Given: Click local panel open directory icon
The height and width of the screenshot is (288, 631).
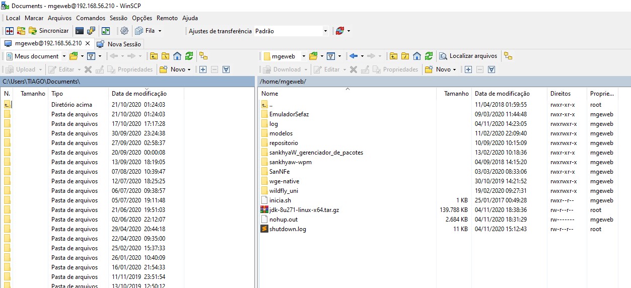Looking at the screenshot, I should 74,56.
